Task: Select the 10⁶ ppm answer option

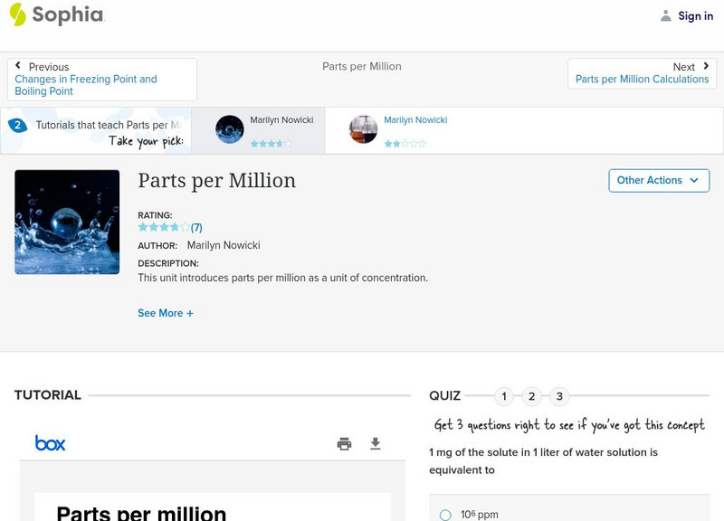Action: tap(444, 513)
